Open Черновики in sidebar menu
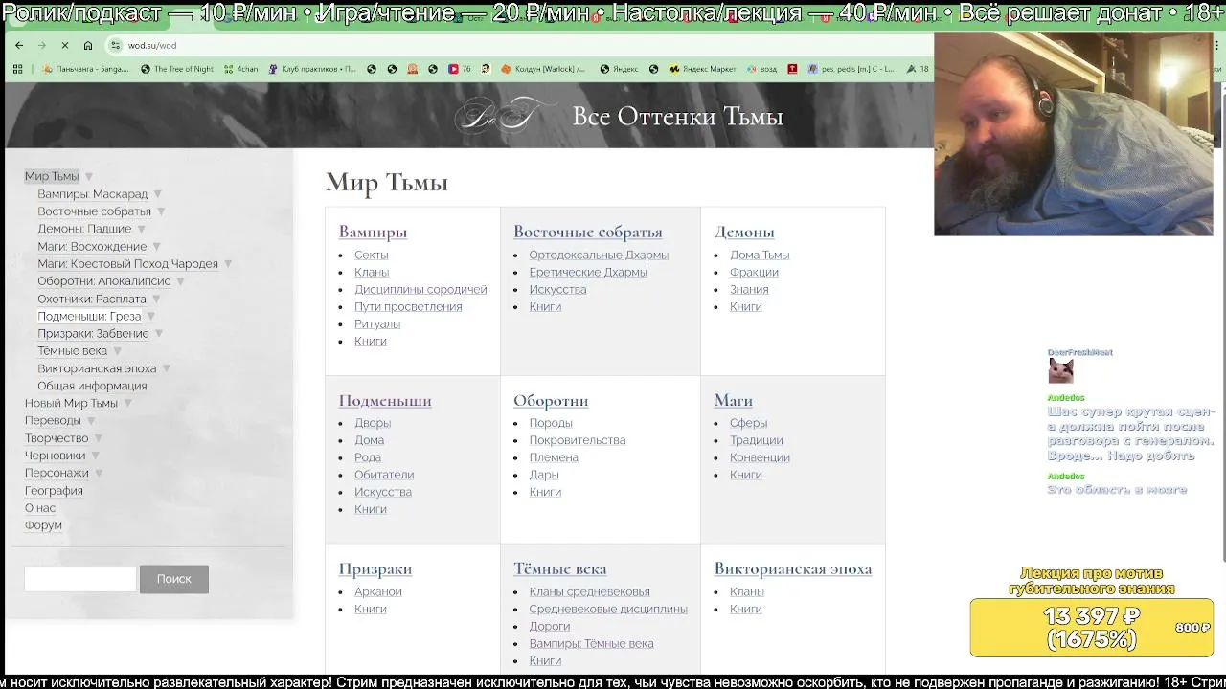Viewport: 1226px width, 689px height. 55,456
